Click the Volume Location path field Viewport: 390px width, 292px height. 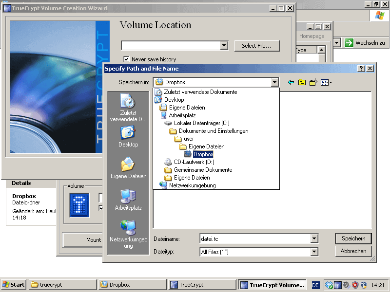click(171, 45)
